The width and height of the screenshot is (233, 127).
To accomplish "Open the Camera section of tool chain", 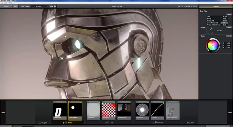I will pyautogui.click(x=158, y=122).
